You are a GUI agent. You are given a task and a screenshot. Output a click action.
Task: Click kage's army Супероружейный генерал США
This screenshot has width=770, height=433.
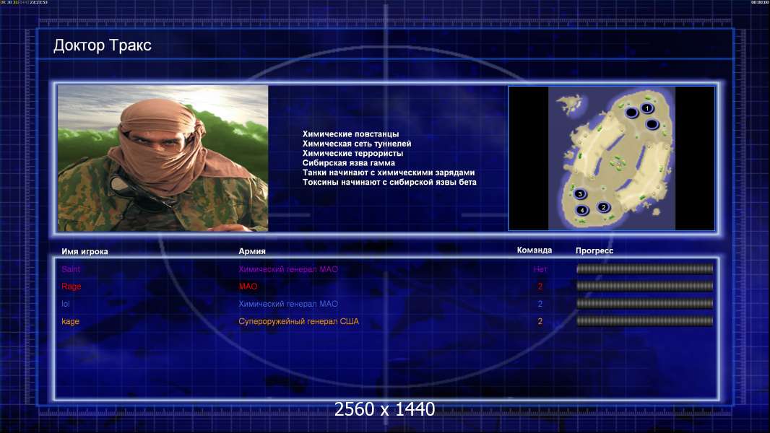(298, 321)
